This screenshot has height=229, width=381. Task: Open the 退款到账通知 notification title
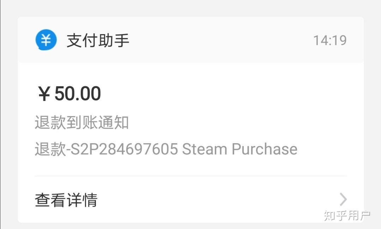[81, 122]
